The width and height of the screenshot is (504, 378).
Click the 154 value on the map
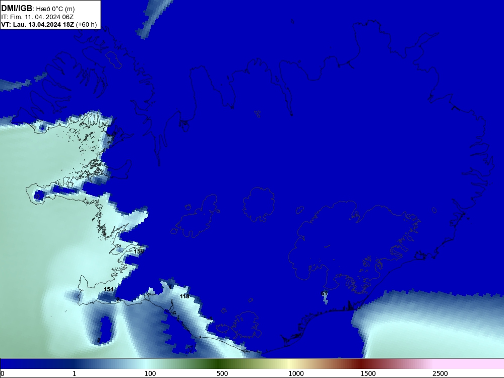point(108,289)
